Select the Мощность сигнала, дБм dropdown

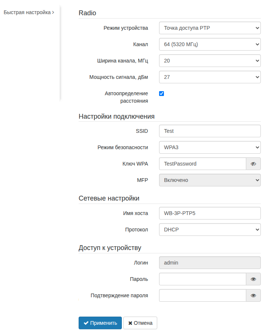[x=209, y=77]
